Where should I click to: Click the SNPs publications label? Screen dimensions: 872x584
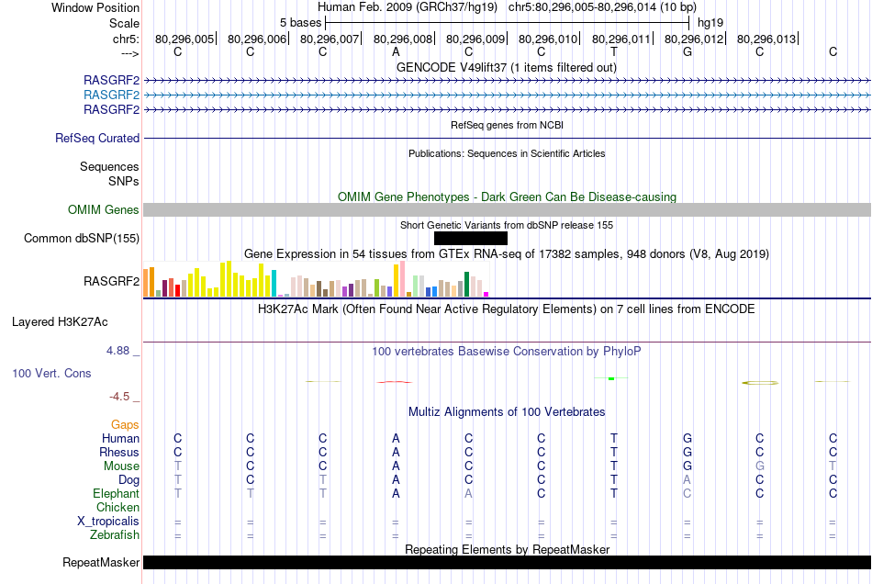pyautogui.click(x=124, y=181)
